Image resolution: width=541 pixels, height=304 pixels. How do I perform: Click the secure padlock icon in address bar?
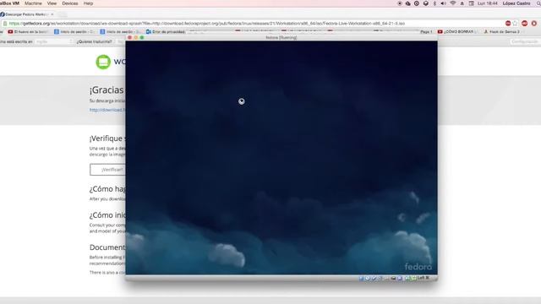pyautogui.click(x=5, y=24)
